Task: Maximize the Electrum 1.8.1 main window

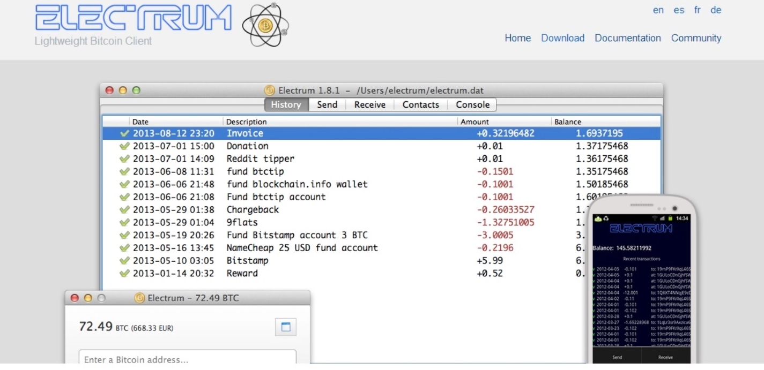Action: [x=136, y=90]
